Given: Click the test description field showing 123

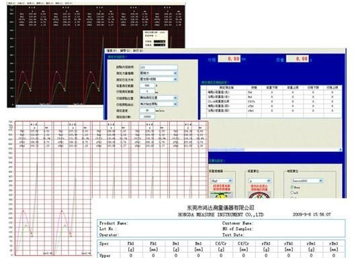Looking at the screenshot, I should [x=159, y=67].
